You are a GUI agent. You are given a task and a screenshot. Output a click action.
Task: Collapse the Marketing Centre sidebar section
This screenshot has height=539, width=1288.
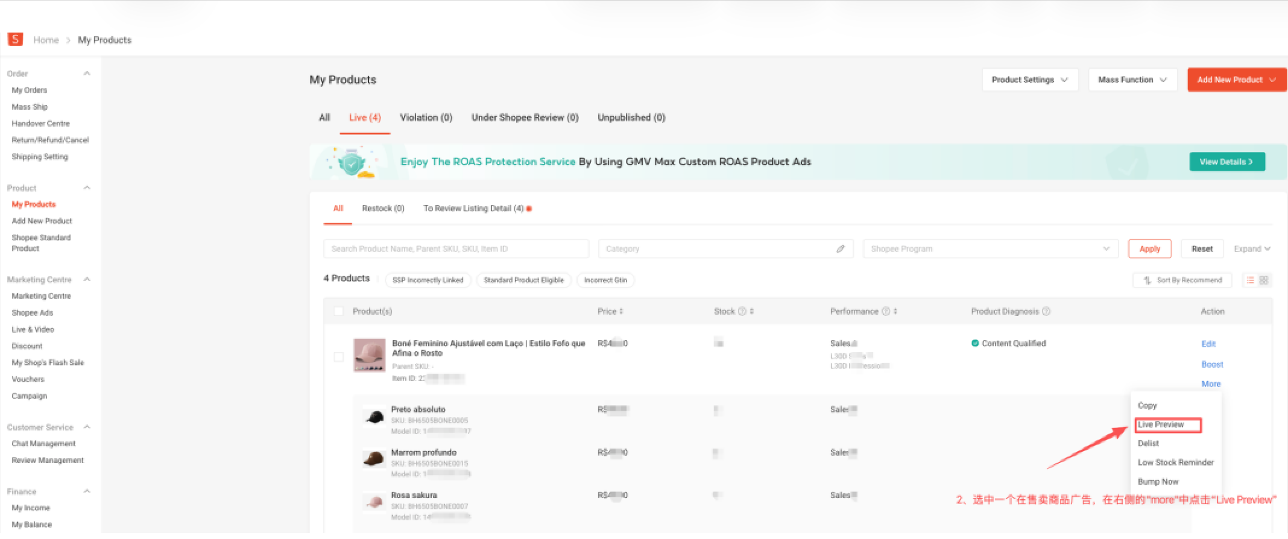(x=87, y=279)
